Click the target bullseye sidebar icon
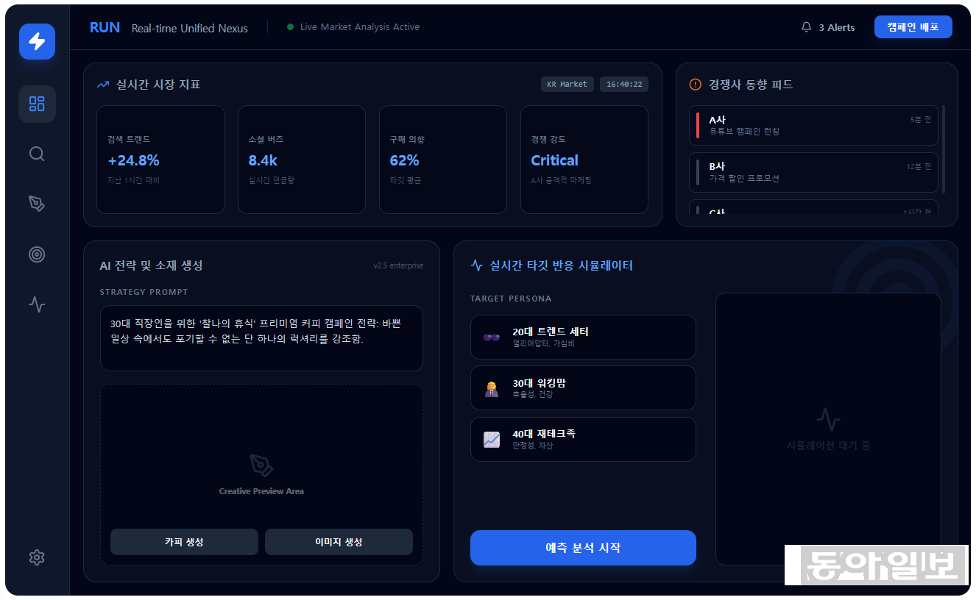The image size is (976, 600). [x=37, y=254]
